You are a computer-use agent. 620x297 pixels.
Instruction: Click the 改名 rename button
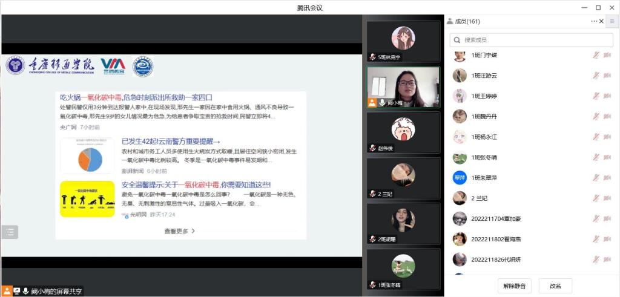(555, 286)
